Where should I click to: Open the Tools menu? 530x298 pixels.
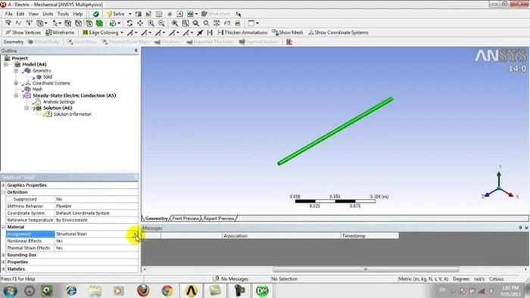tap(63, 14)
